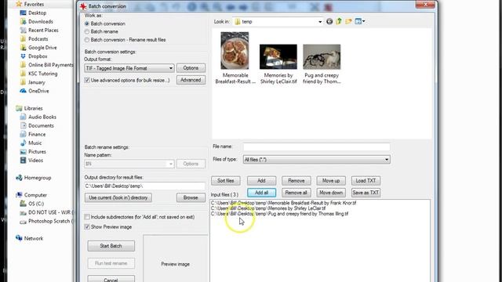
Task: Click Remove all button
Action: coord(296,193)
